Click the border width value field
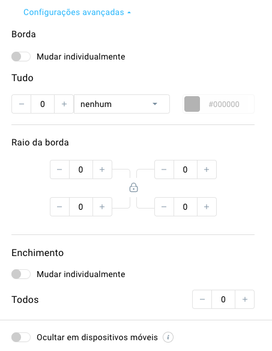272x351 pixels. (43, 104)
